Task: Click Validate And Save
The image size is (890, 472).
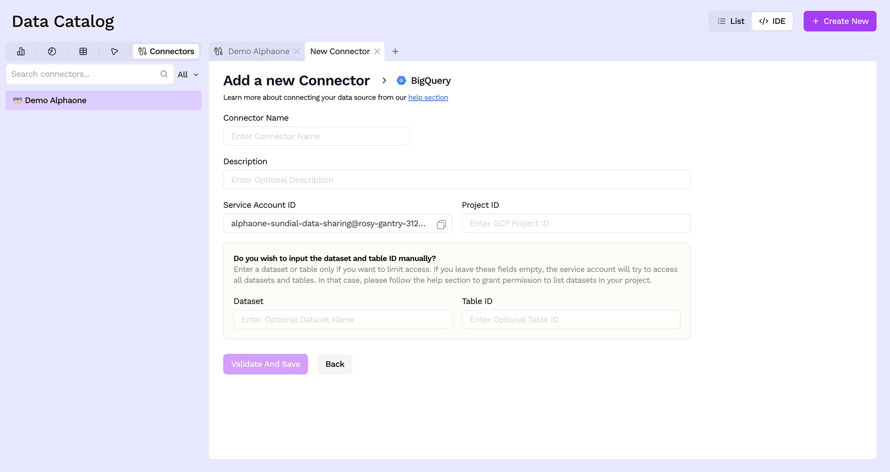Action: 265,364
